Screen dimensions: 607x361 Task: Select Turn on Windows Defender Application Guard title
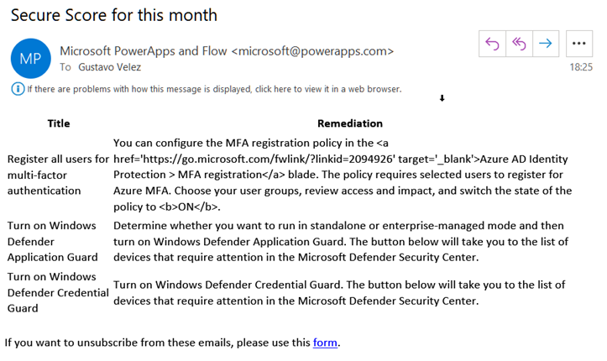(x=52, y=242)
